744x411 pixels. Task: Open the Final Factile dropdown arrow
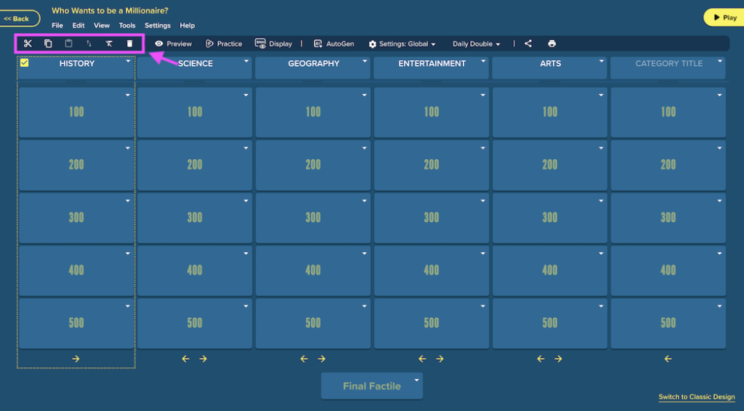[417, 381]
